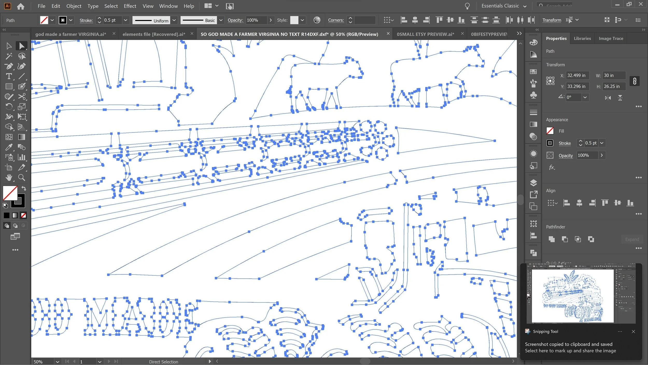Select the Magic Wand tool
Image resolution: width=648 pixels, height=365 pixels.
[9, 56]
